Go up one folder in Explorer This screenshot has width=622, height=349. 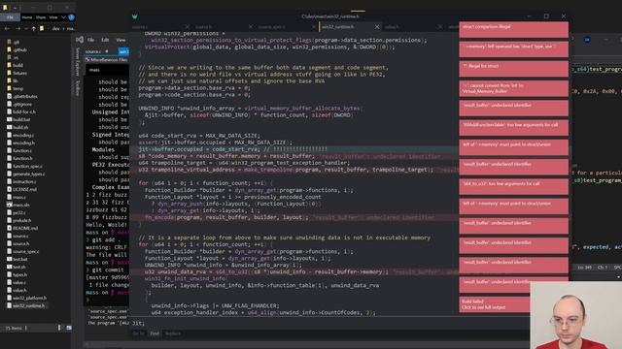coord(33,28)
